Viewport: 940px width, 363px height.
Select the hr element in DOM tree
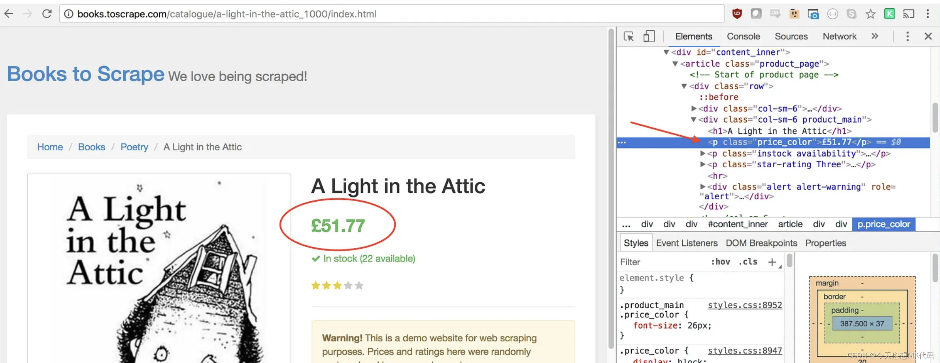717,176
